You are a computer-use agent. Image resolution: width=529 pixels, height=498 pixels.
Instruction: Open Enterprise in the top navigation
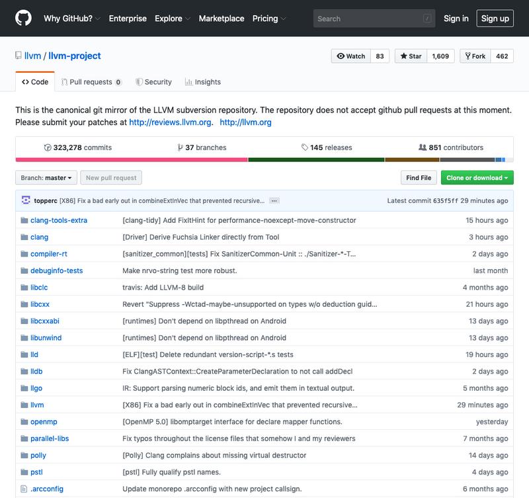coord(128,19)
